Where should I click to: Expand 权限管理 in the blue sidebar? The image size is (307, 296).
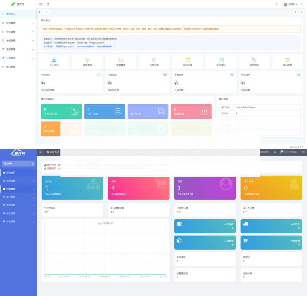[18, 189]
